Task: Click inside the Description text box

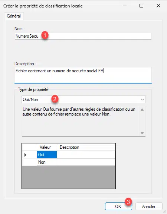Action: pos(83,75)
